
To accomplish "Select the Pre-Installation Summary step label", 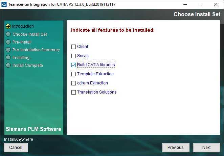I will (36, 50).
